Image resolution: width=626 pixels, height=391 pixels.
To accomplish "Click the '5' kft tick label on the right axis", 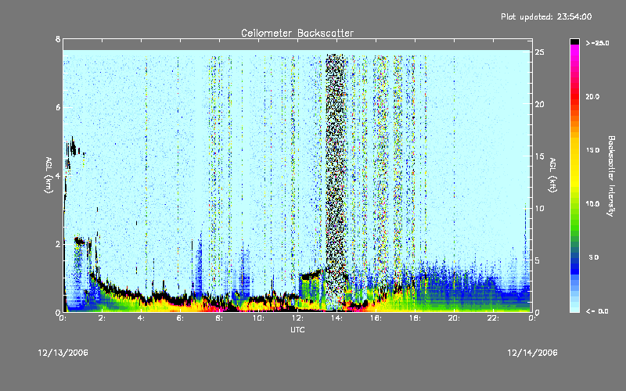I will tap(538, 260).
